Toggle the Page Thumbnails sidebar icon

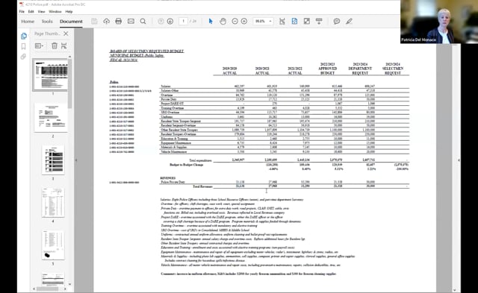point(23,37)
